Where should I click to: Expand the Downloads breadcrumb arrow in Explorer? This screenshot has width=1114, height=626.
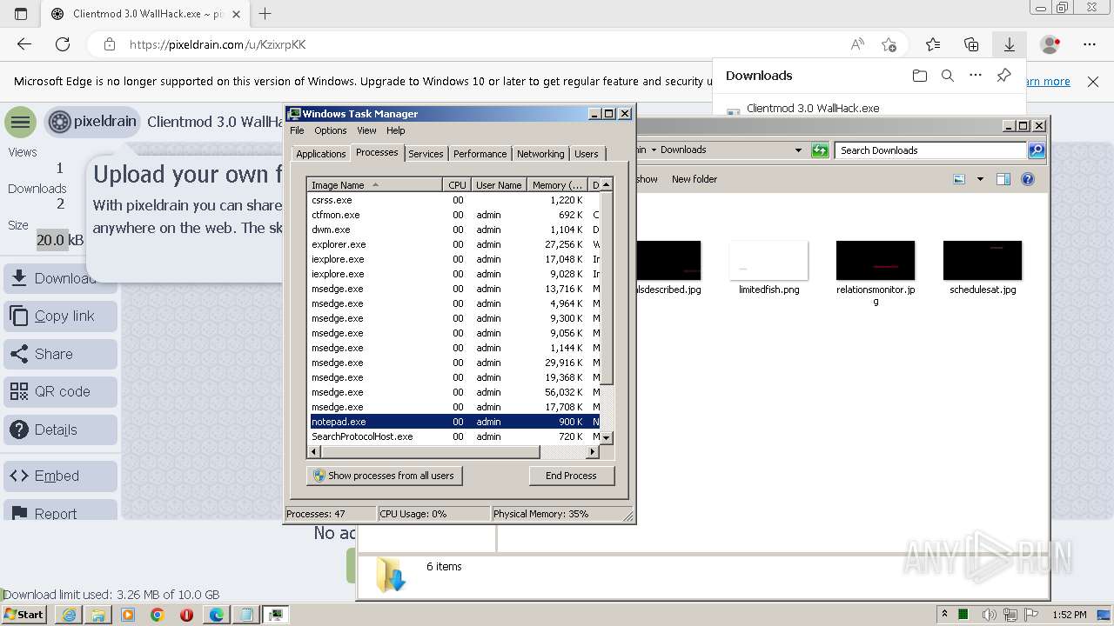pos(654,150)
